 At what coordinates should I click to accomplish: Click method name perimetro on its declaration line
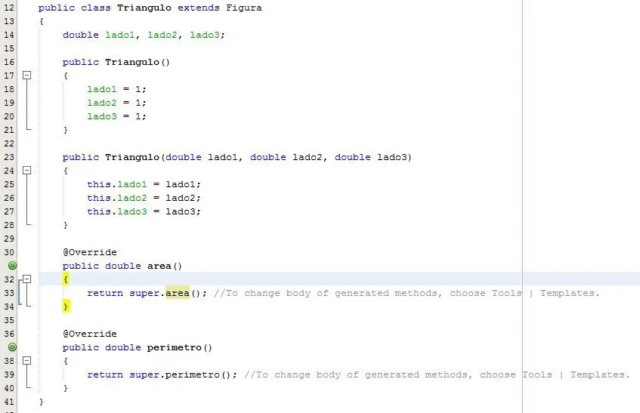tap(175, 347)
